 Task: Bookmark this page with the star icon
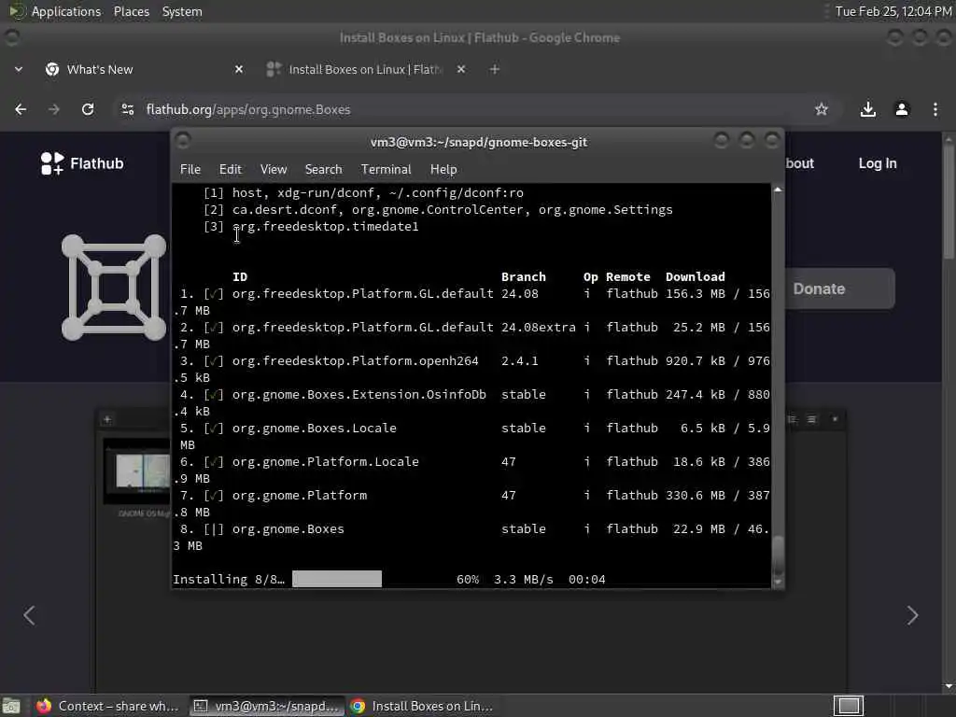point(822,109)
